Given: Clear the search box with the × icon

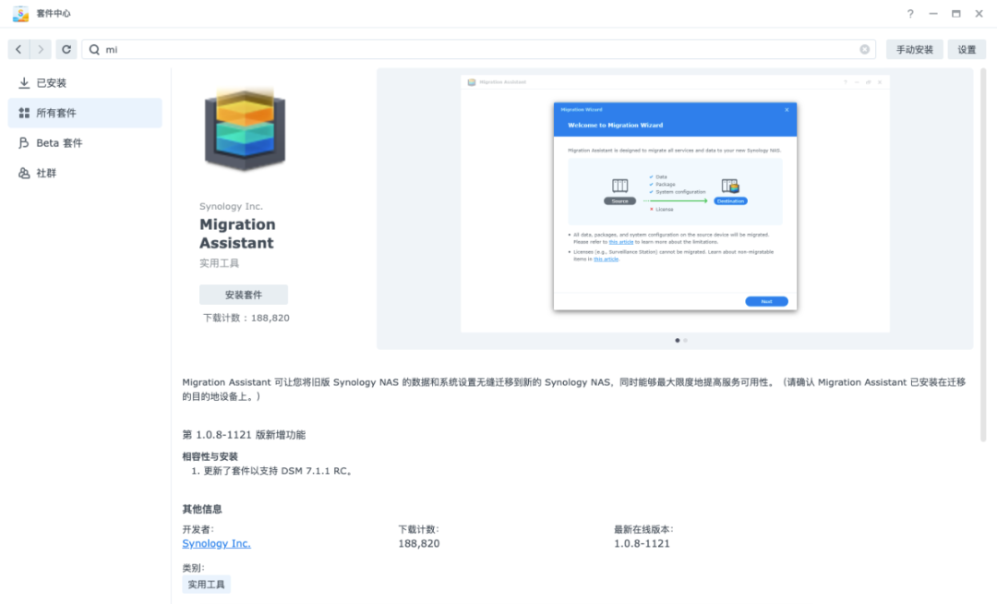Looking at the screenshot, I should pos(864,49).
